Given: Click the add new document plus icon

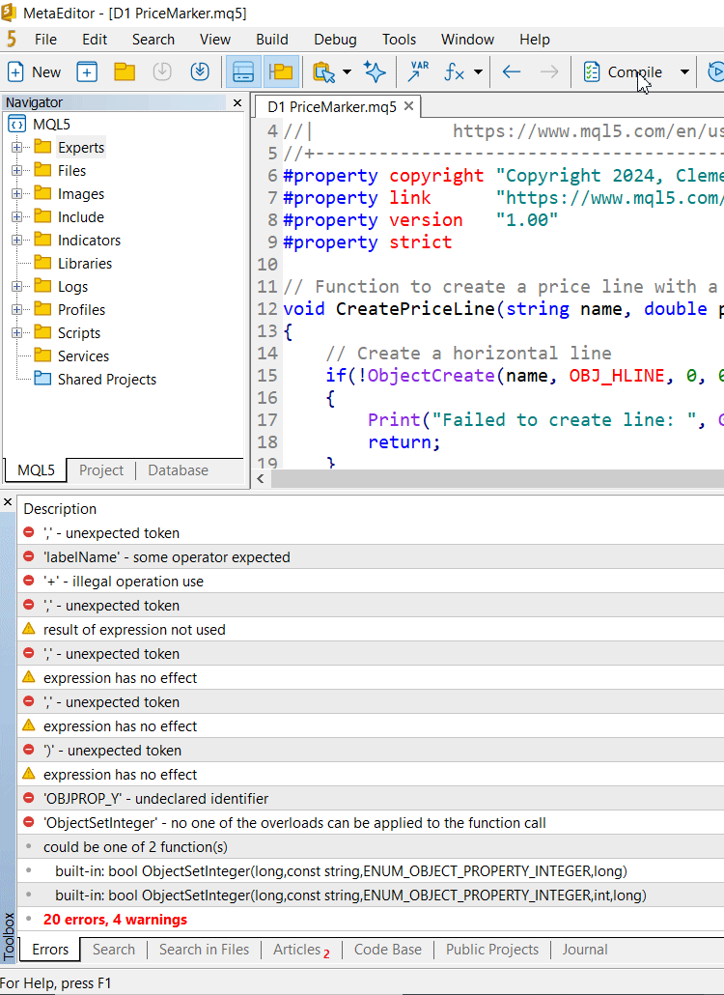Looking at the screenshot, I should click(87, 71).
